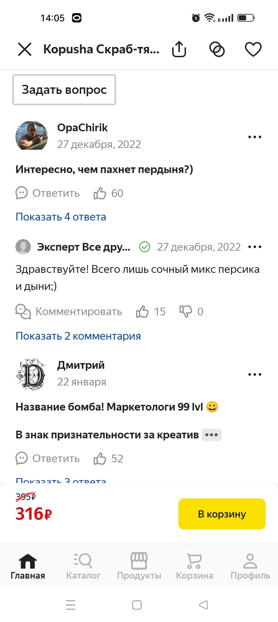This screenshot has height=622, width=278.
Task: Open the product comparison icon
Action: pos(217,49)
